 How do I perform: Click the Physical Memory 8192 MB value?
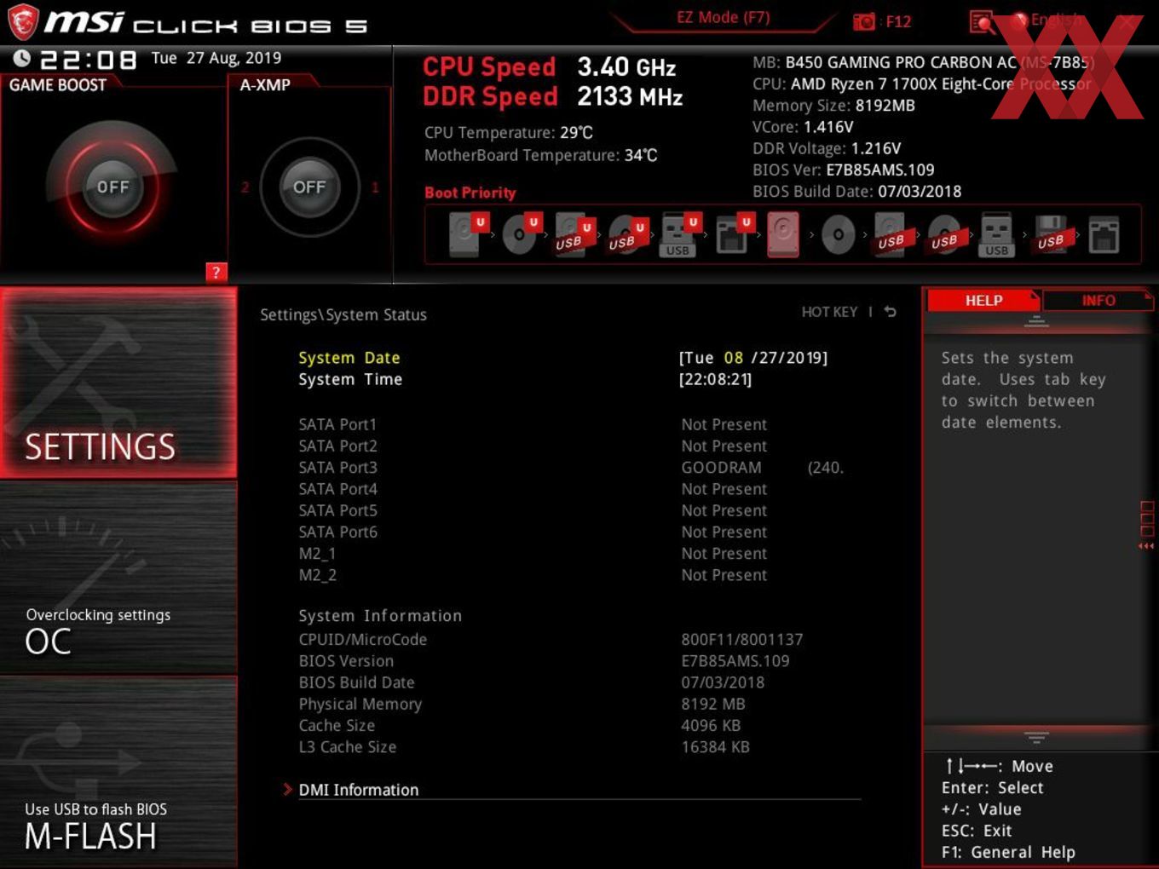pos(713,704)
